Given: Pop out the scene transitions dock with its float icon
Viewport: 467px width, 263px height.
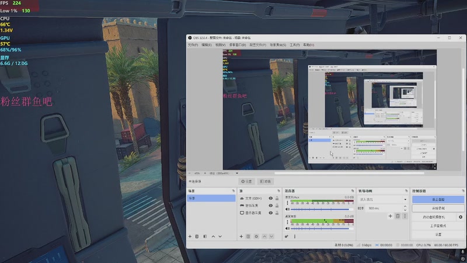Looking at the screenshot, I should [406, 191].
